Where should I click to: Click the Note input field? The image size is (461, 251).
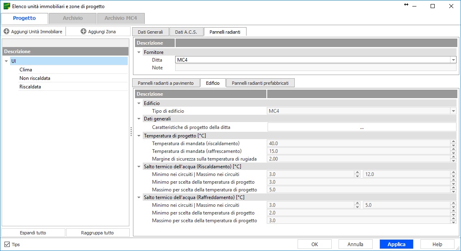coord(315,68)
